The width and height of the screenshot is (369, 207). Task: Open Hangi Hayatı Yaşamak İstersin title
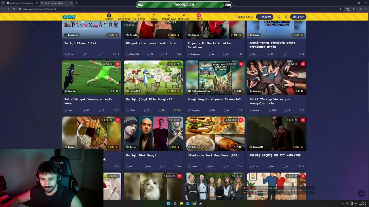pyautogui.click(x=214, y=99)
